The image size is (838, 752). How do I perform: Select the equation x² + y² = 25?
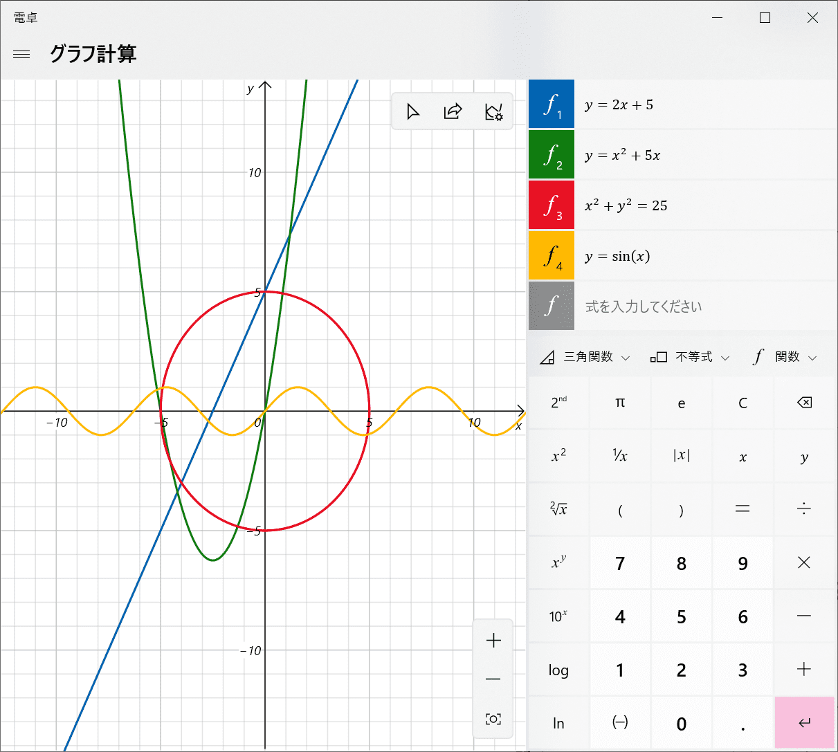point(706,205)
